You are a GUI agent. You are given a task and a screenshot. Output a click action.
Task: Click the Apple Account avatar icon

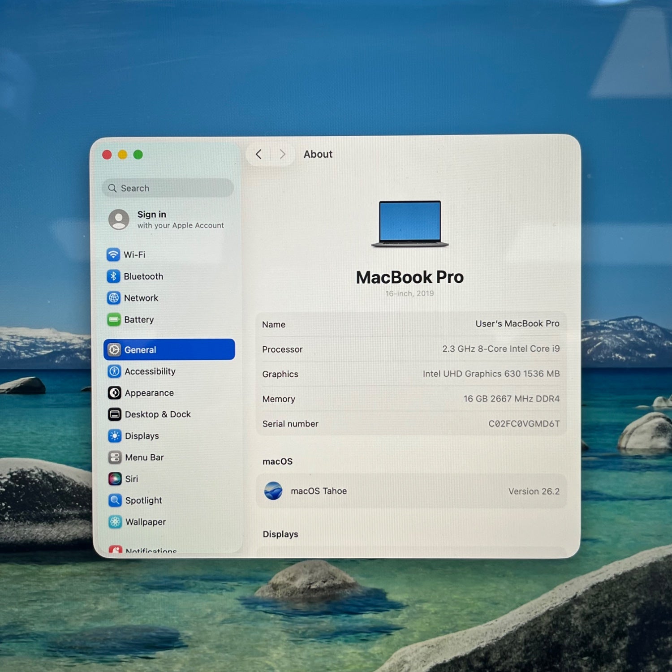(x=119, y=220)
